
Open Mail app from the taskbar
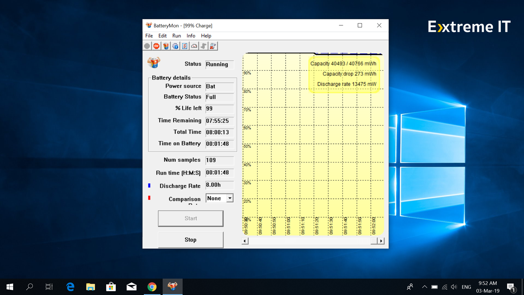131,287
